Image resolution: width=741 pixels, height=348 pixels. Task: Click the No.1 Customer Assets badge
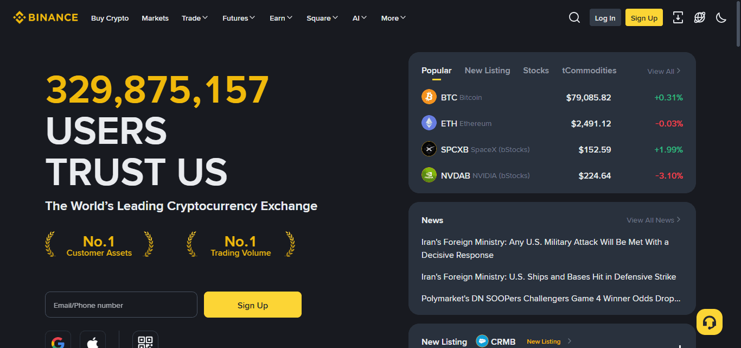[99, 245]
